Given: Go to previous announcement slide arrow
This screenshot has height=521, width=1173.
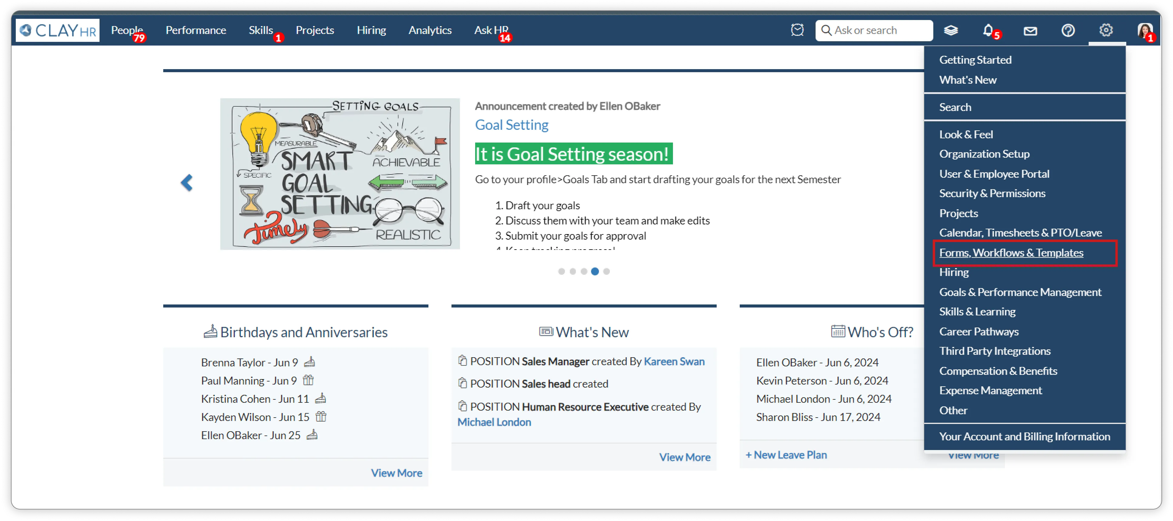Looking at the screenshot, I should pyautogui.click(x=187, y=183).
